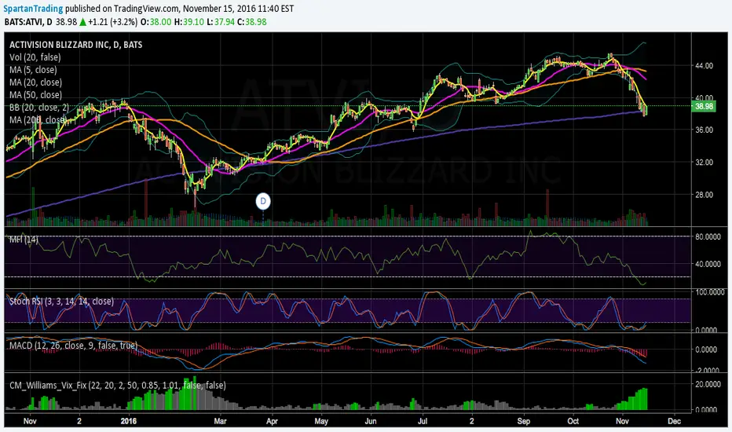Click the BATS:ATVI, D symbol header text
The image size is (732, 432).
28,22
